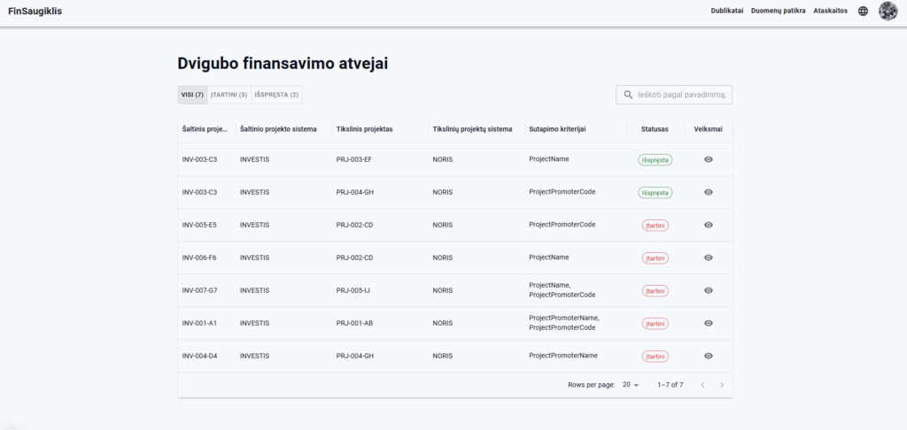This screenshot has height=430, width=907.
Task: Open user profile avatar menu
Action: point(888,11)
